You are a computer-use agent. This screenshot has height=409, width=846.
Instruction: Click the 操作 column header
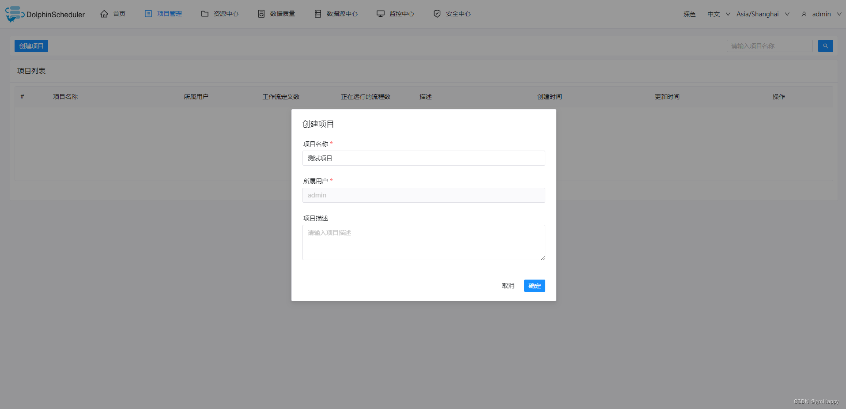point(779,97)
